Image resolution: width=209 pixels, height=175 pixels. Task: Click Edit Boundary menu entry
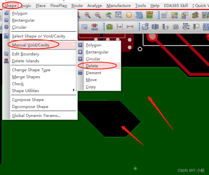[x=25, y=54]
